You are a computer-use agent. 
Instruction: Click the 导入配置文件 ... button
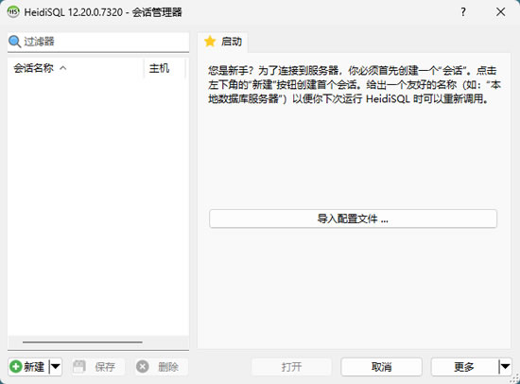(x=353, y=218)
